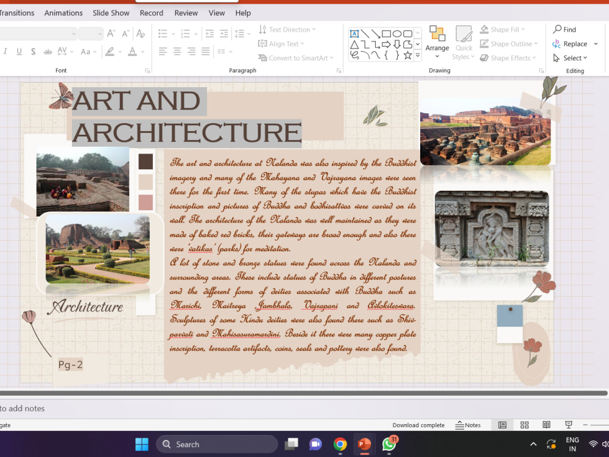Viewport: 609px width, 457px height.
Task: Click the slide's dark brown color swatch
Action: 146,161
